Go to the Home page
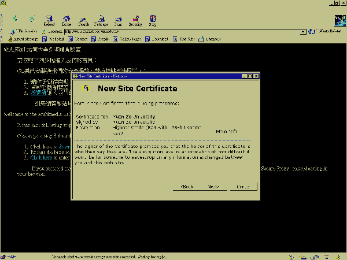This screenshot has width=347, height=260. point(67,21)
